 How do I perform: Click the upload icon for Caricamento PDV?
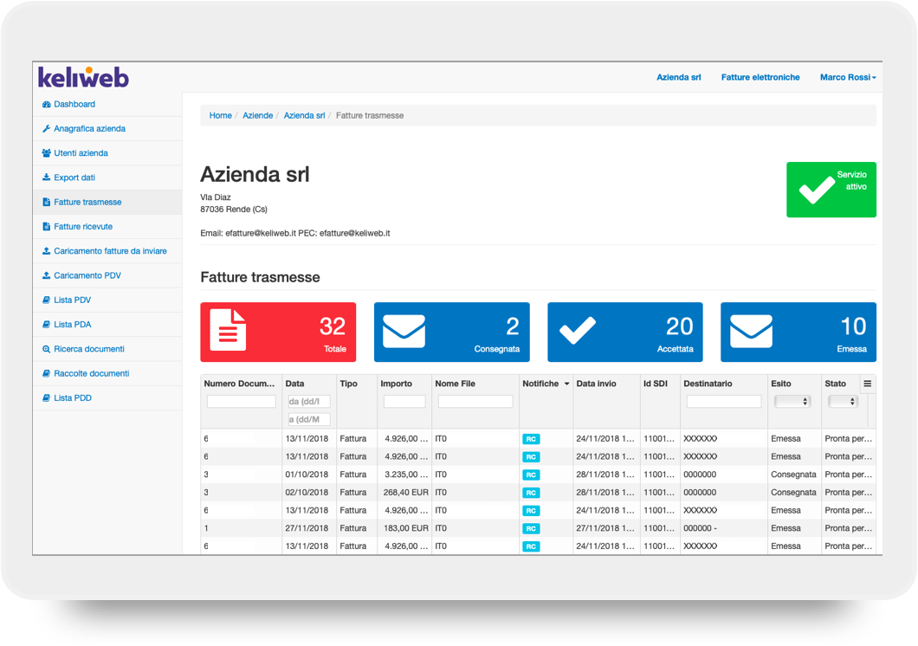click(46, 275)
